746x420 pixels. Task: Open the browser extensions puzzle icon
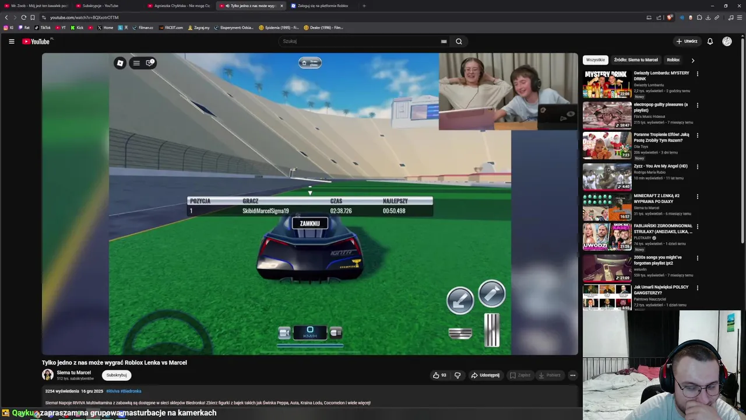pos(699,17)
